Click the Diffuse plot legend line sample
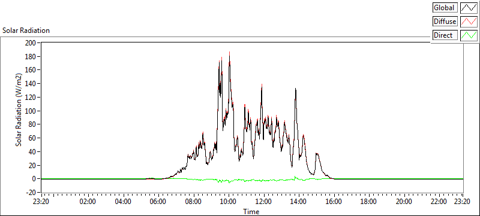Screen dimensions: 480x216 coord(469,22)
